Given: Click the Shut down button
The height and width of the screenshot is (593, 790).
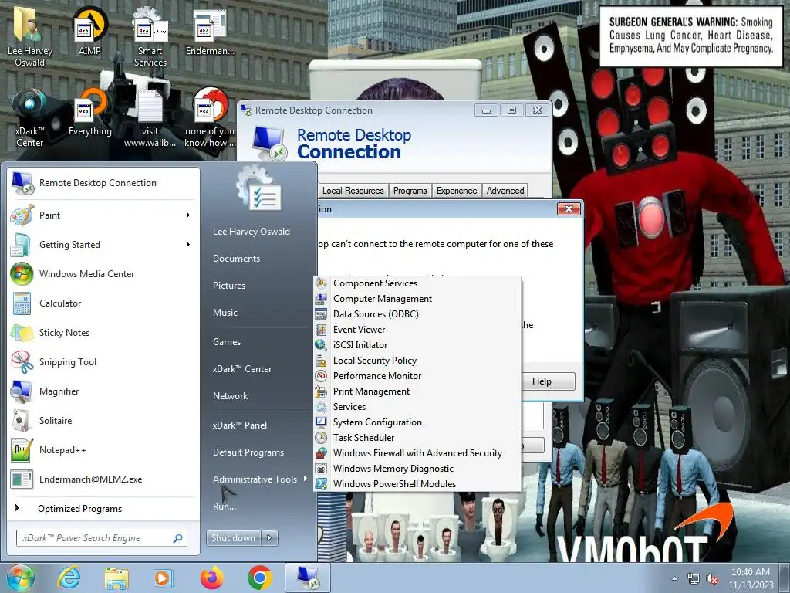Looking at the screenshot, I should click(234, 538).
